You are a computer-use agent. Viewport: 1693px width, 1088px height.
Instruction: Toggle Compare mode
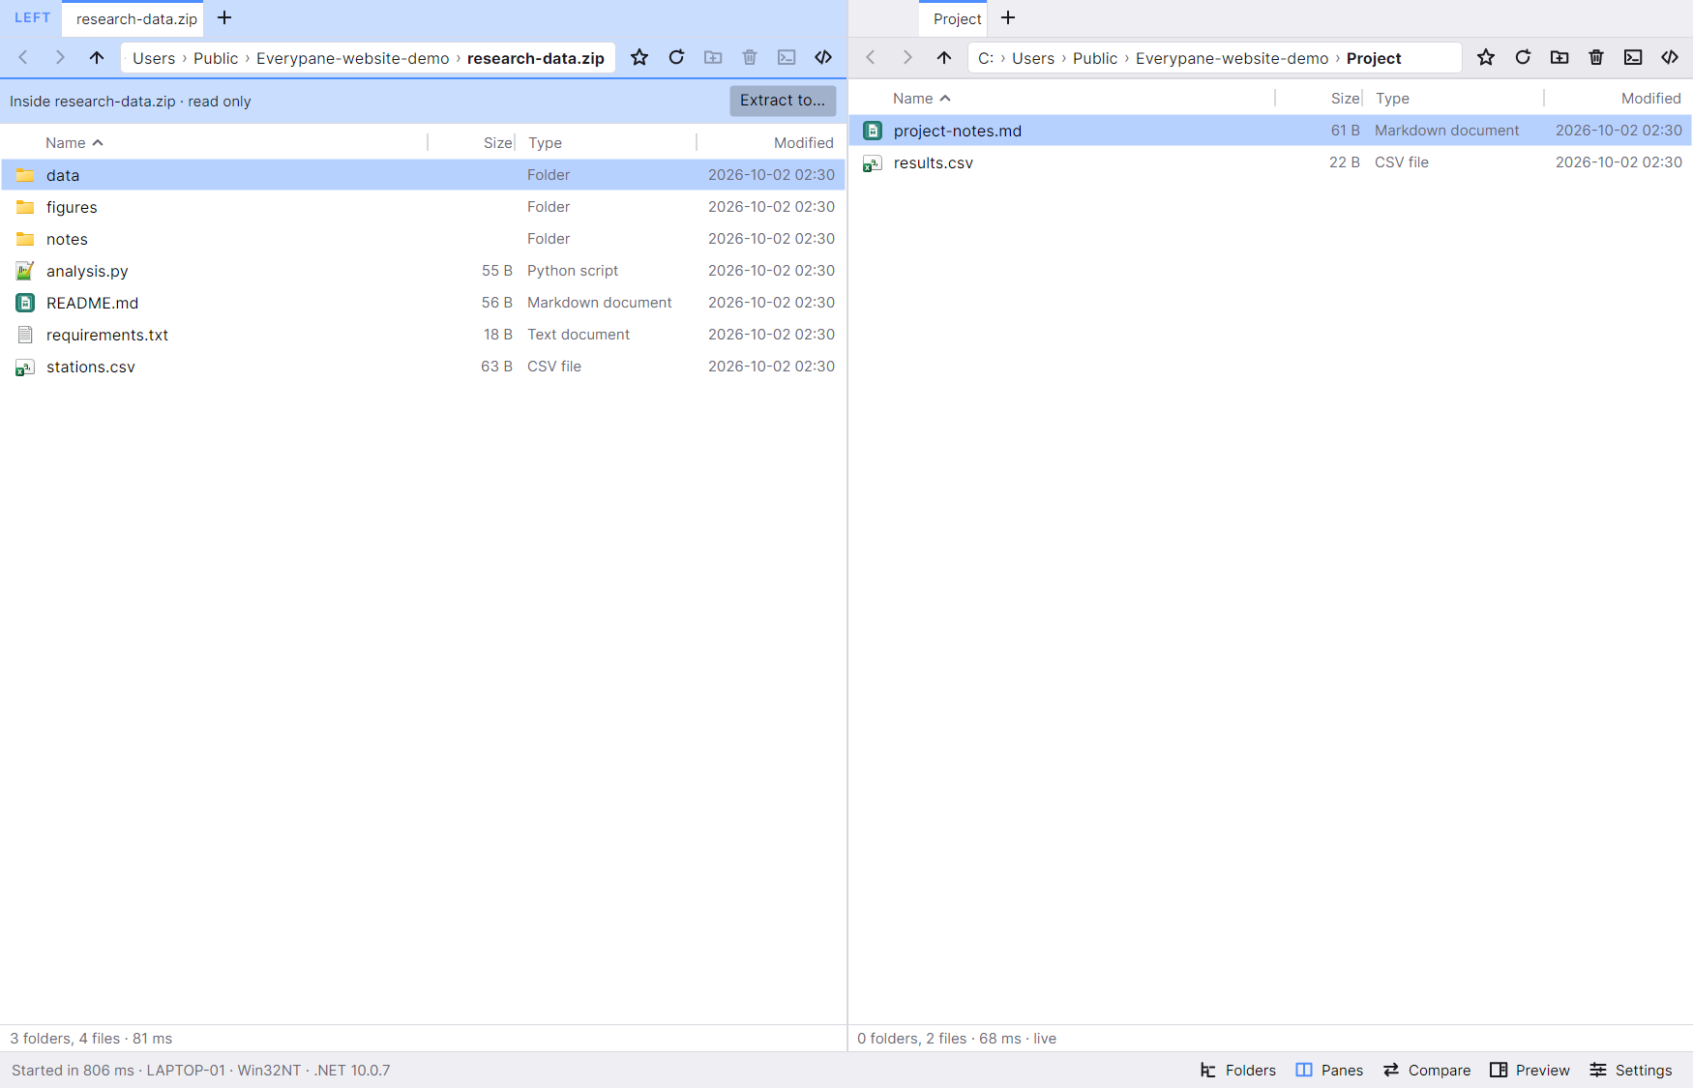[x=1427, y=1070]
